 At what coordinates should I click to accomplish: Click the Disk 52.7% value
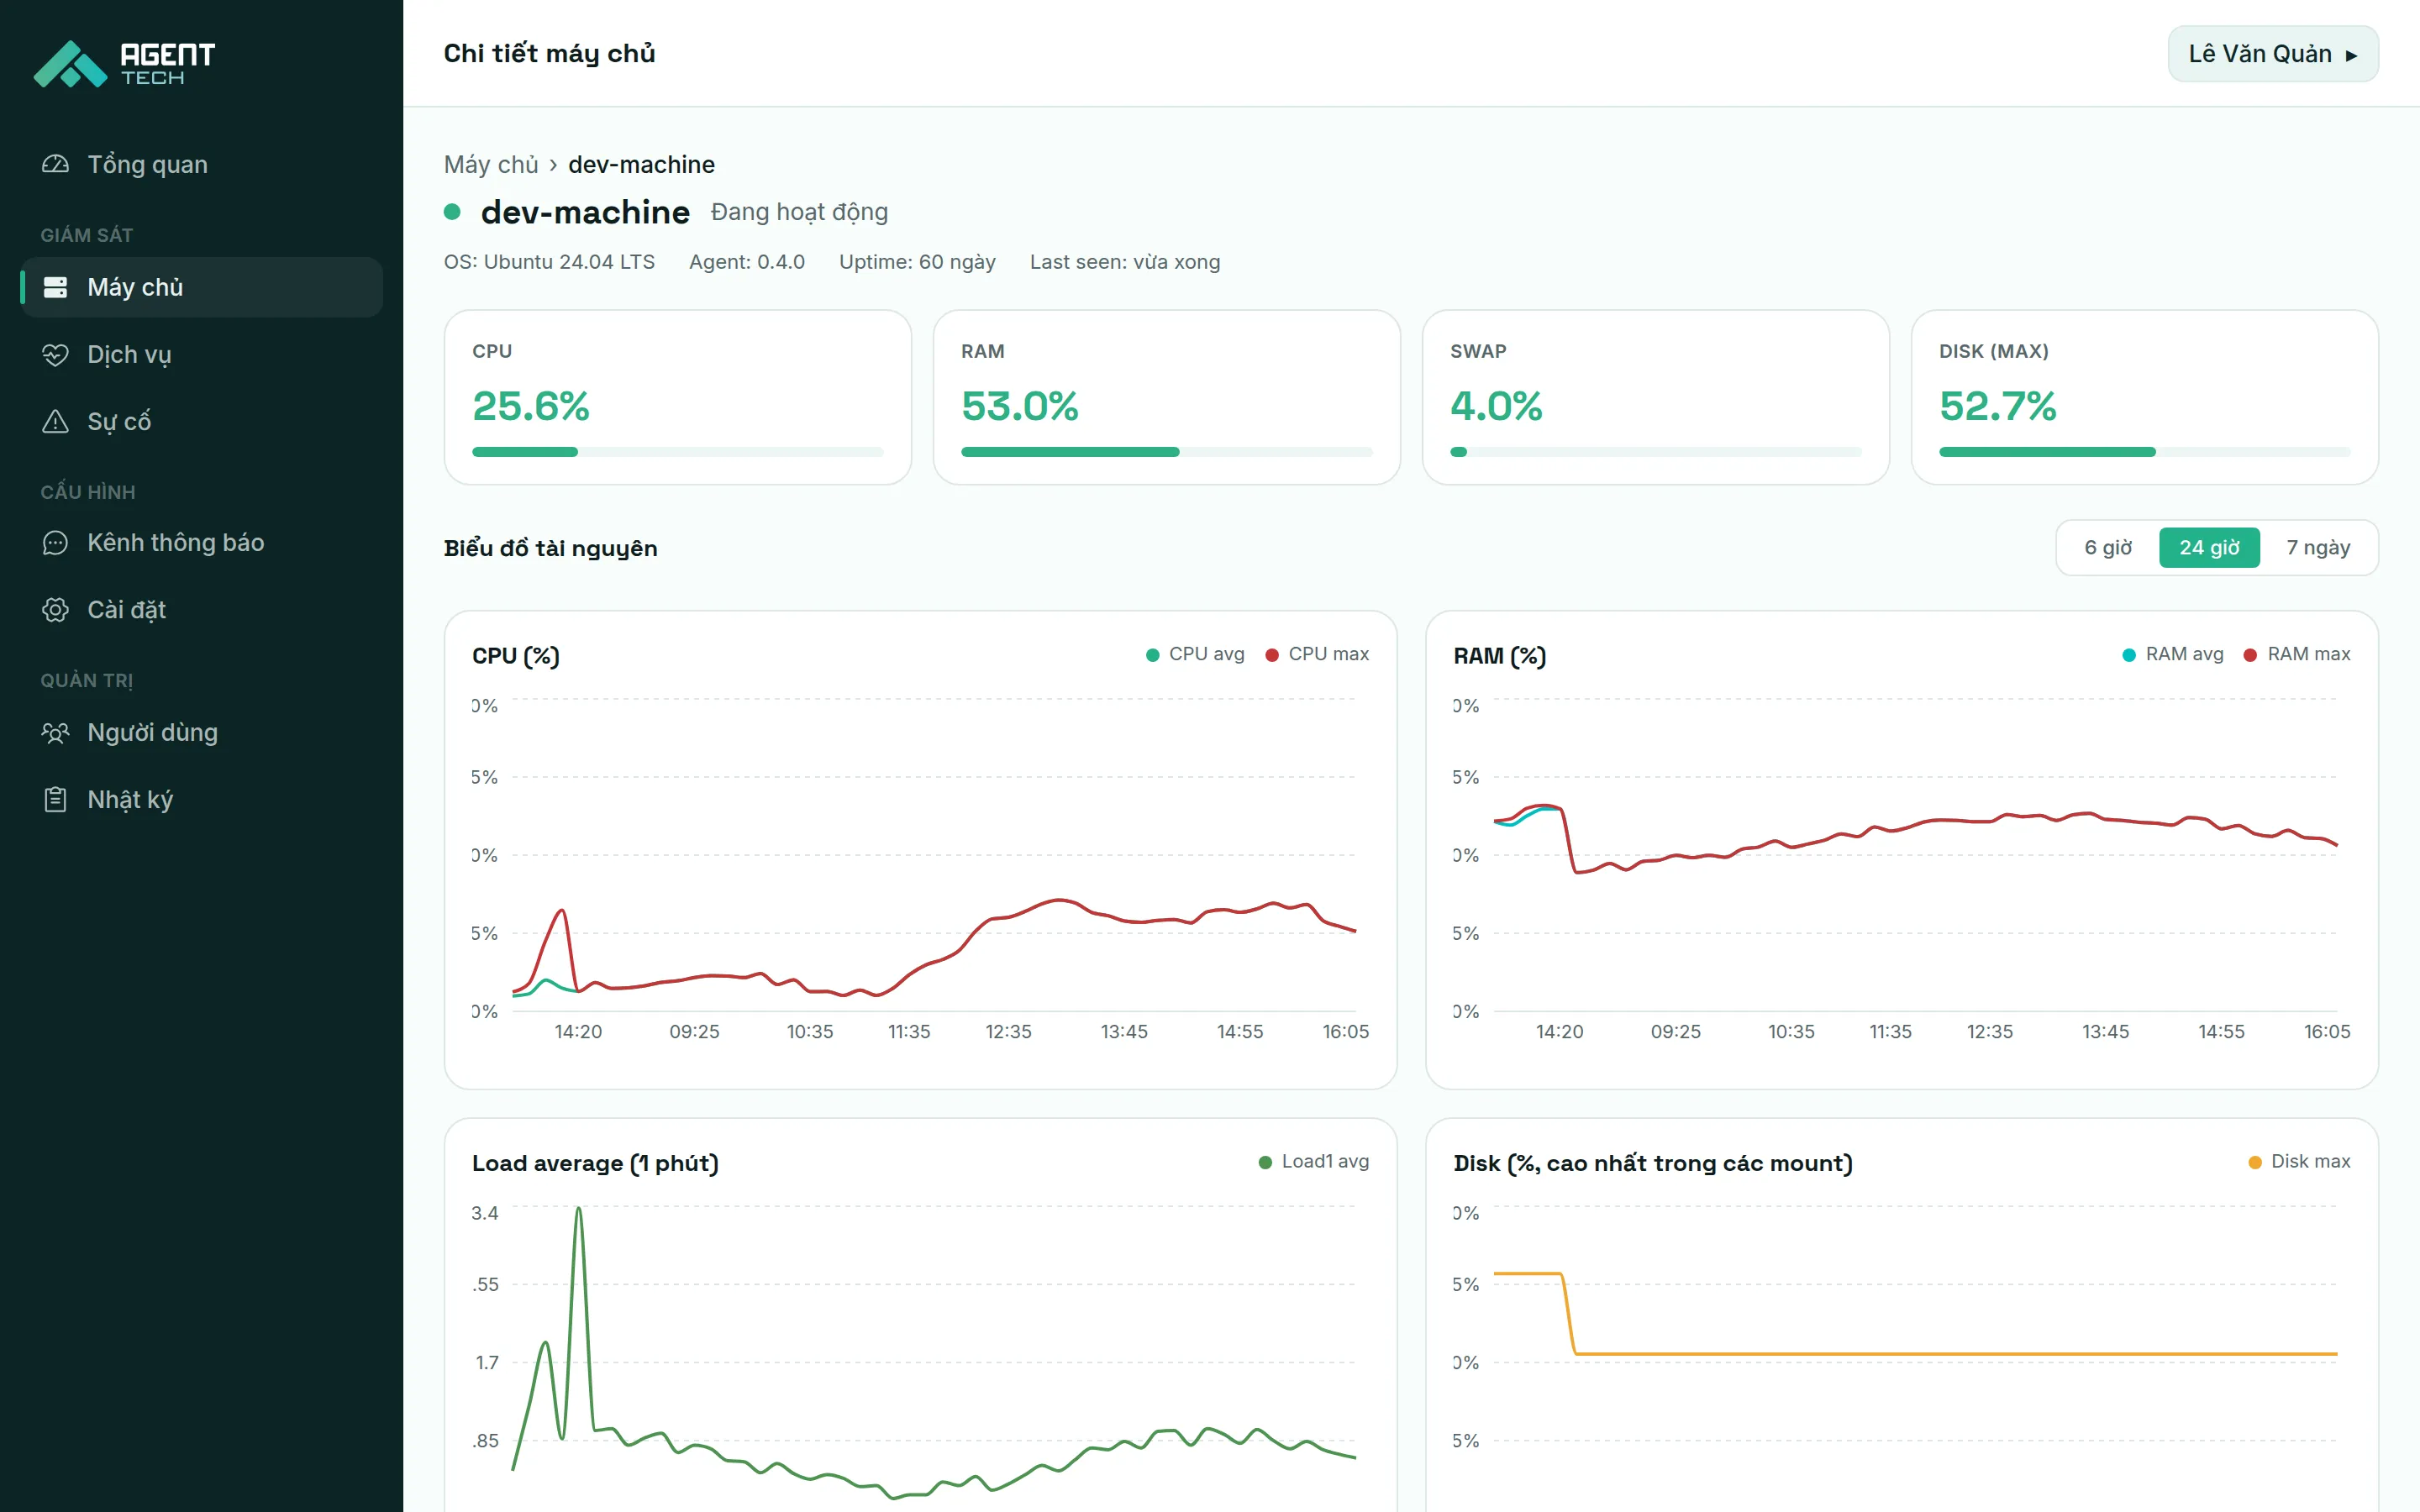[1998, 406]
